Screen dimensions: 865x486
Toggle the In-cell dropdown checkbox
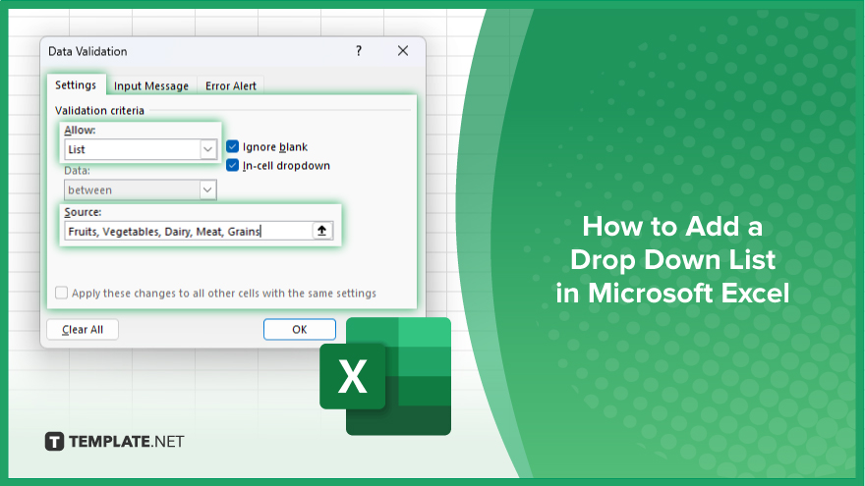(x=232, y=165)
